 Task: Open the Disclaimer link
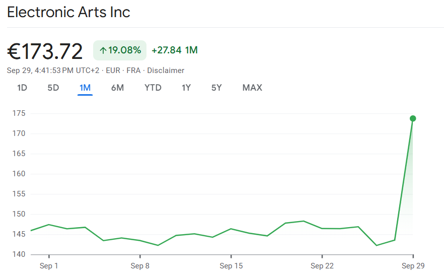166,71
